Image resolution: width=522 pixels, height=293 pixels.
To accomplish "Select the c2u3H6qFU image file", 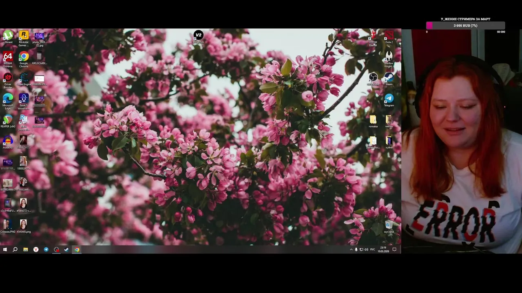I will point(8,206).
